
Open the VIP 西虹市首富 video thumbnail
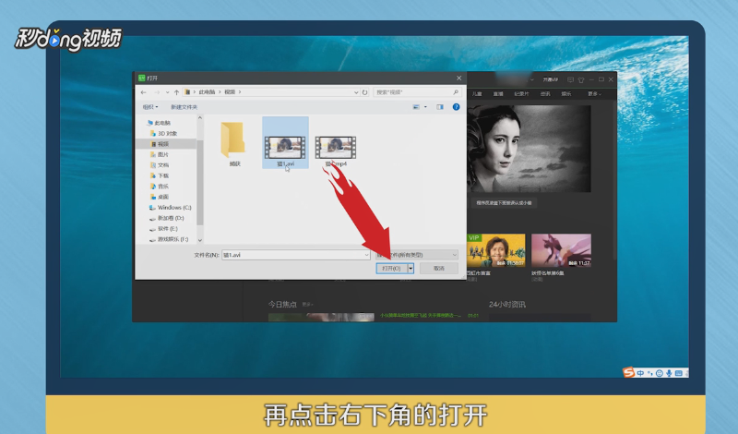coord(496,250)
